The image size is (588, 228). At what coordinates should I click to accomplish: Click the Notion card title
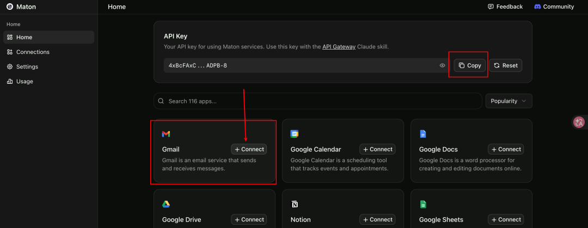point(301,220)
